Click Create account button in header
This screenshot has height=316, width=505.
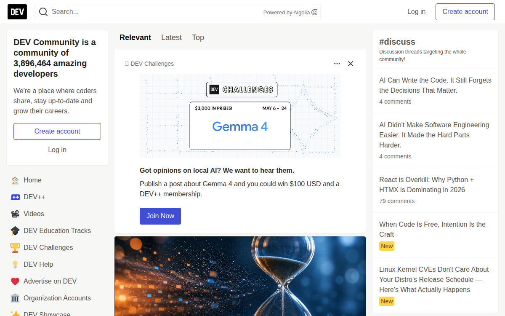coord(465,12)
